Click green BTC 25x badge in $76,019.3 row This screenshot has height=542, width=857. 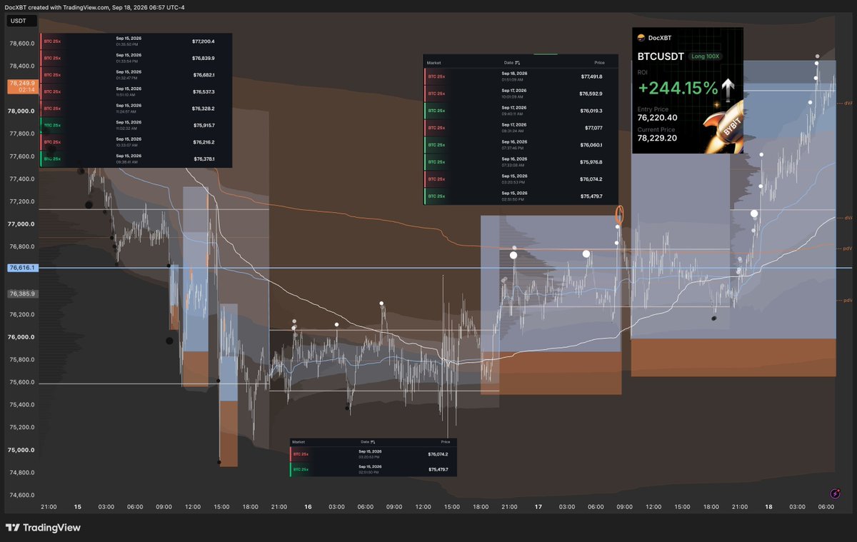pyautogui.click(x=436, y=111)
